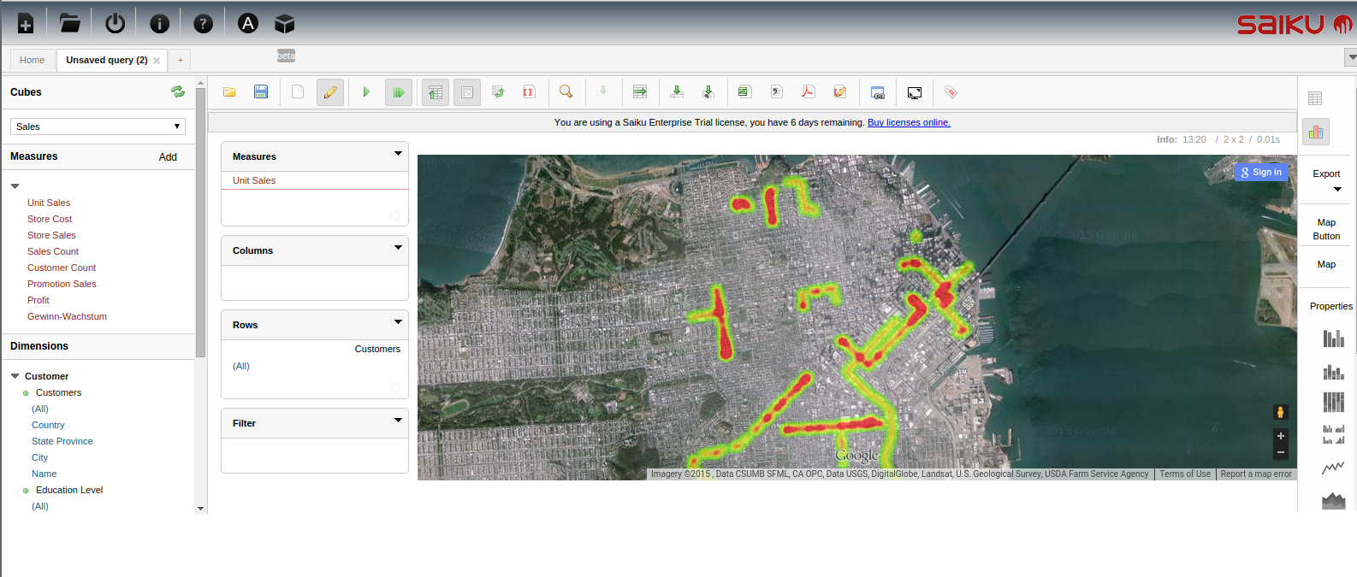The image size is (1357, 577).
Task: Open the Export dropdown in the right panel
Action: (1327, 180)
